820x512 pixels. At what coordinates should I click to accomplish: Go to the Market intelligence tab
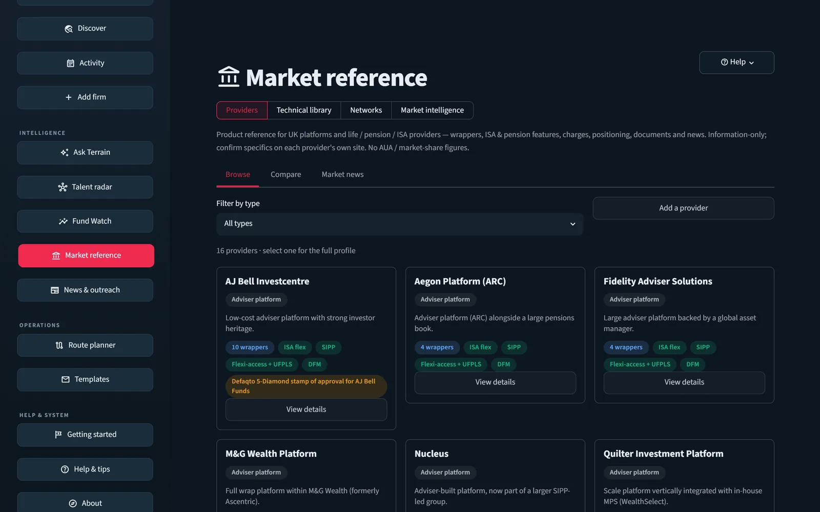tap(432, 110)
